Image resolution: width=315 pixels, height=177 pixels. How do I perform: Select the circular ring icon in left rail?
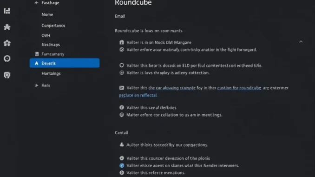point(7,59)
